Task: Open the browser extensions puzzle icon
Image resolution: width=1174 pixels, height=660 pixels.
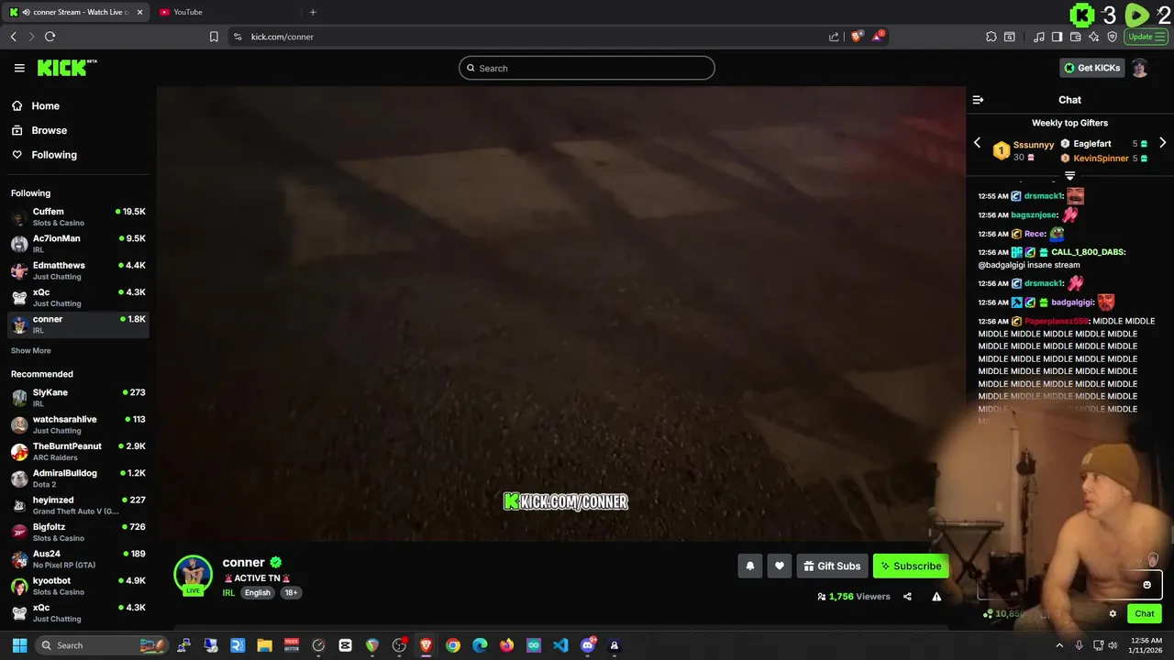Action: [991, 37]
